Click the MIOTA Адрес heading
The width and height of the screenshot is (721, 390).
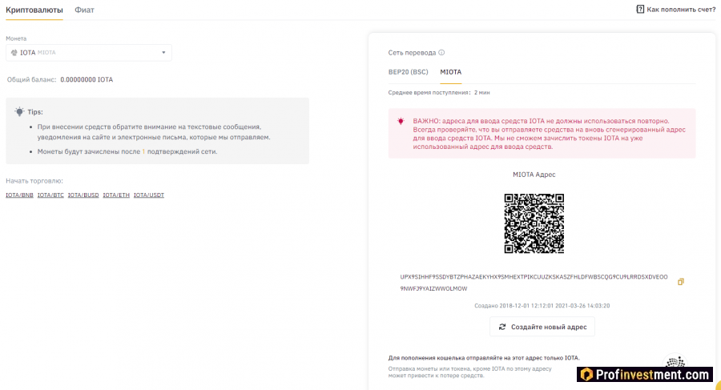click(534, 175)
